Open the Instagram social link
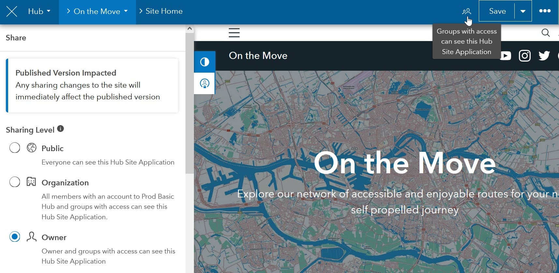 tap(525, 56)
